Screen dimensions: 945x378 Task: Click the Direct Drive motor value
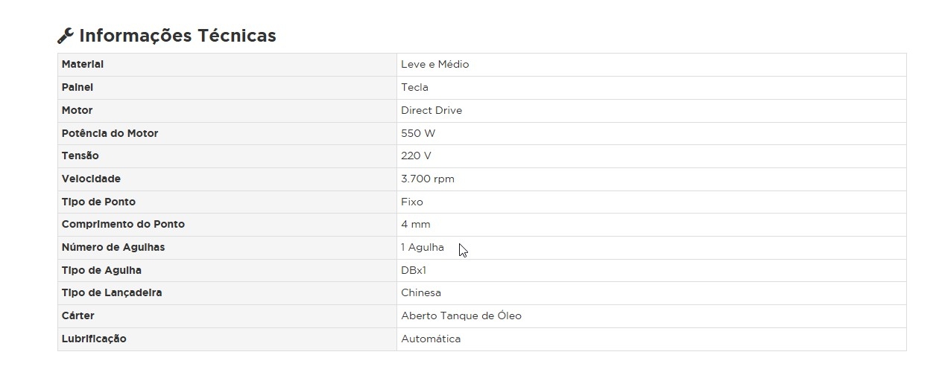pyautogui.click(x=432, y=110)
